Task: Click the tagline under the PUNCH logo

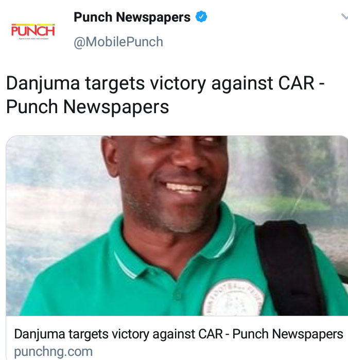Action: click(33, 39)
